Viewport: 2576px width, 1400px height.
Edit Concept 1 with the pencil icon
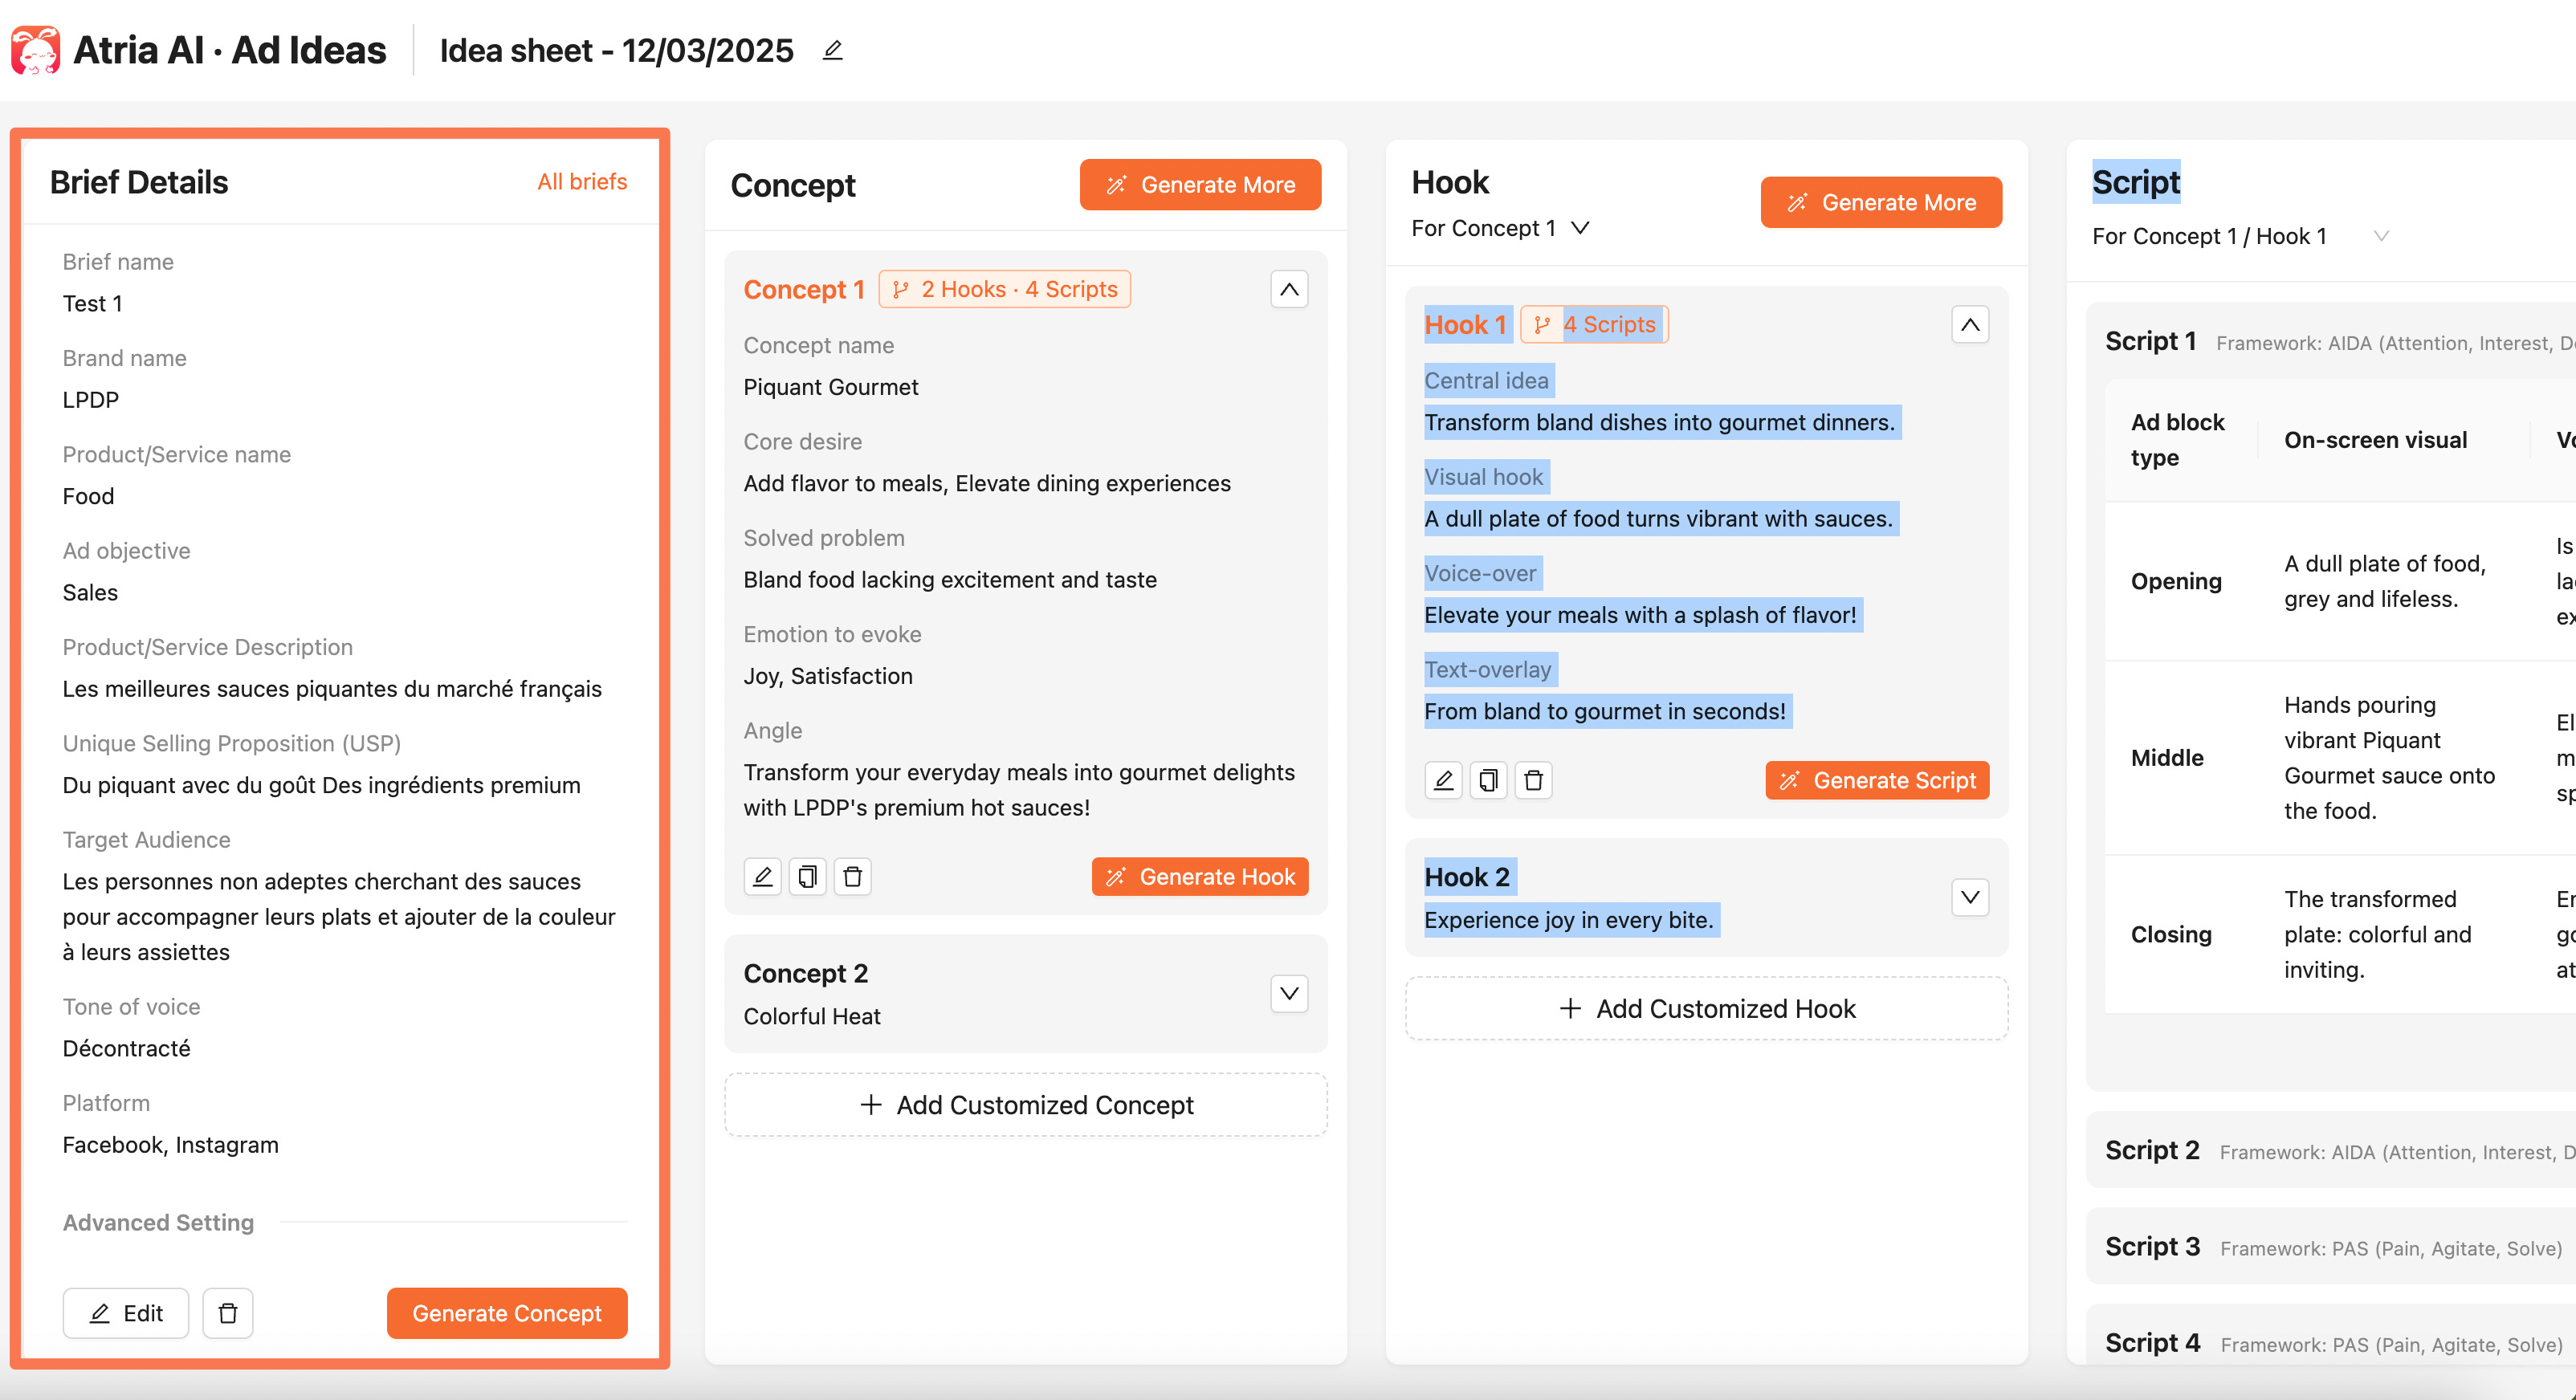pyautogui.click(x=762, y=876)
